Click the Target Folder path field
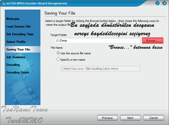169x125 pixels. coord(97,41)
